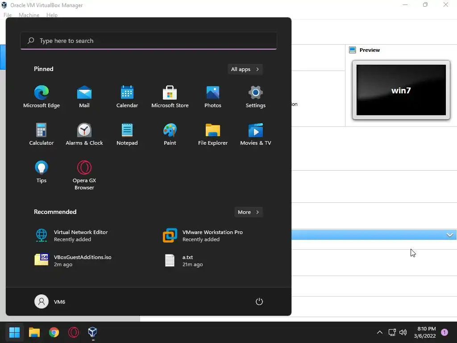Open VirtualBox Help menu
Image resolution: width=457 pixels, height=343 pixels.
click(x=52, y=15)
